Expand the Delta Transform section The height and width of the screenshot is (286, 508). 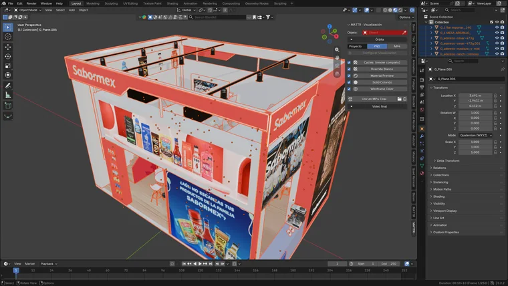(x=447, y=160)
